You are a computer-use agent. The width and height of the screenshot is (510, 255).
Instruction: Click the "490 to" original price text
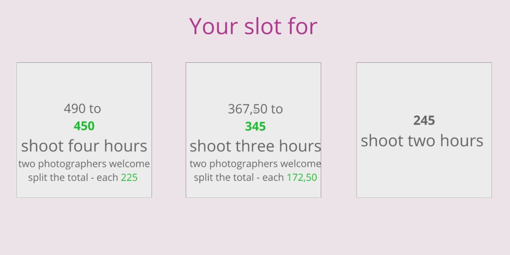click(x=82, y=109)
